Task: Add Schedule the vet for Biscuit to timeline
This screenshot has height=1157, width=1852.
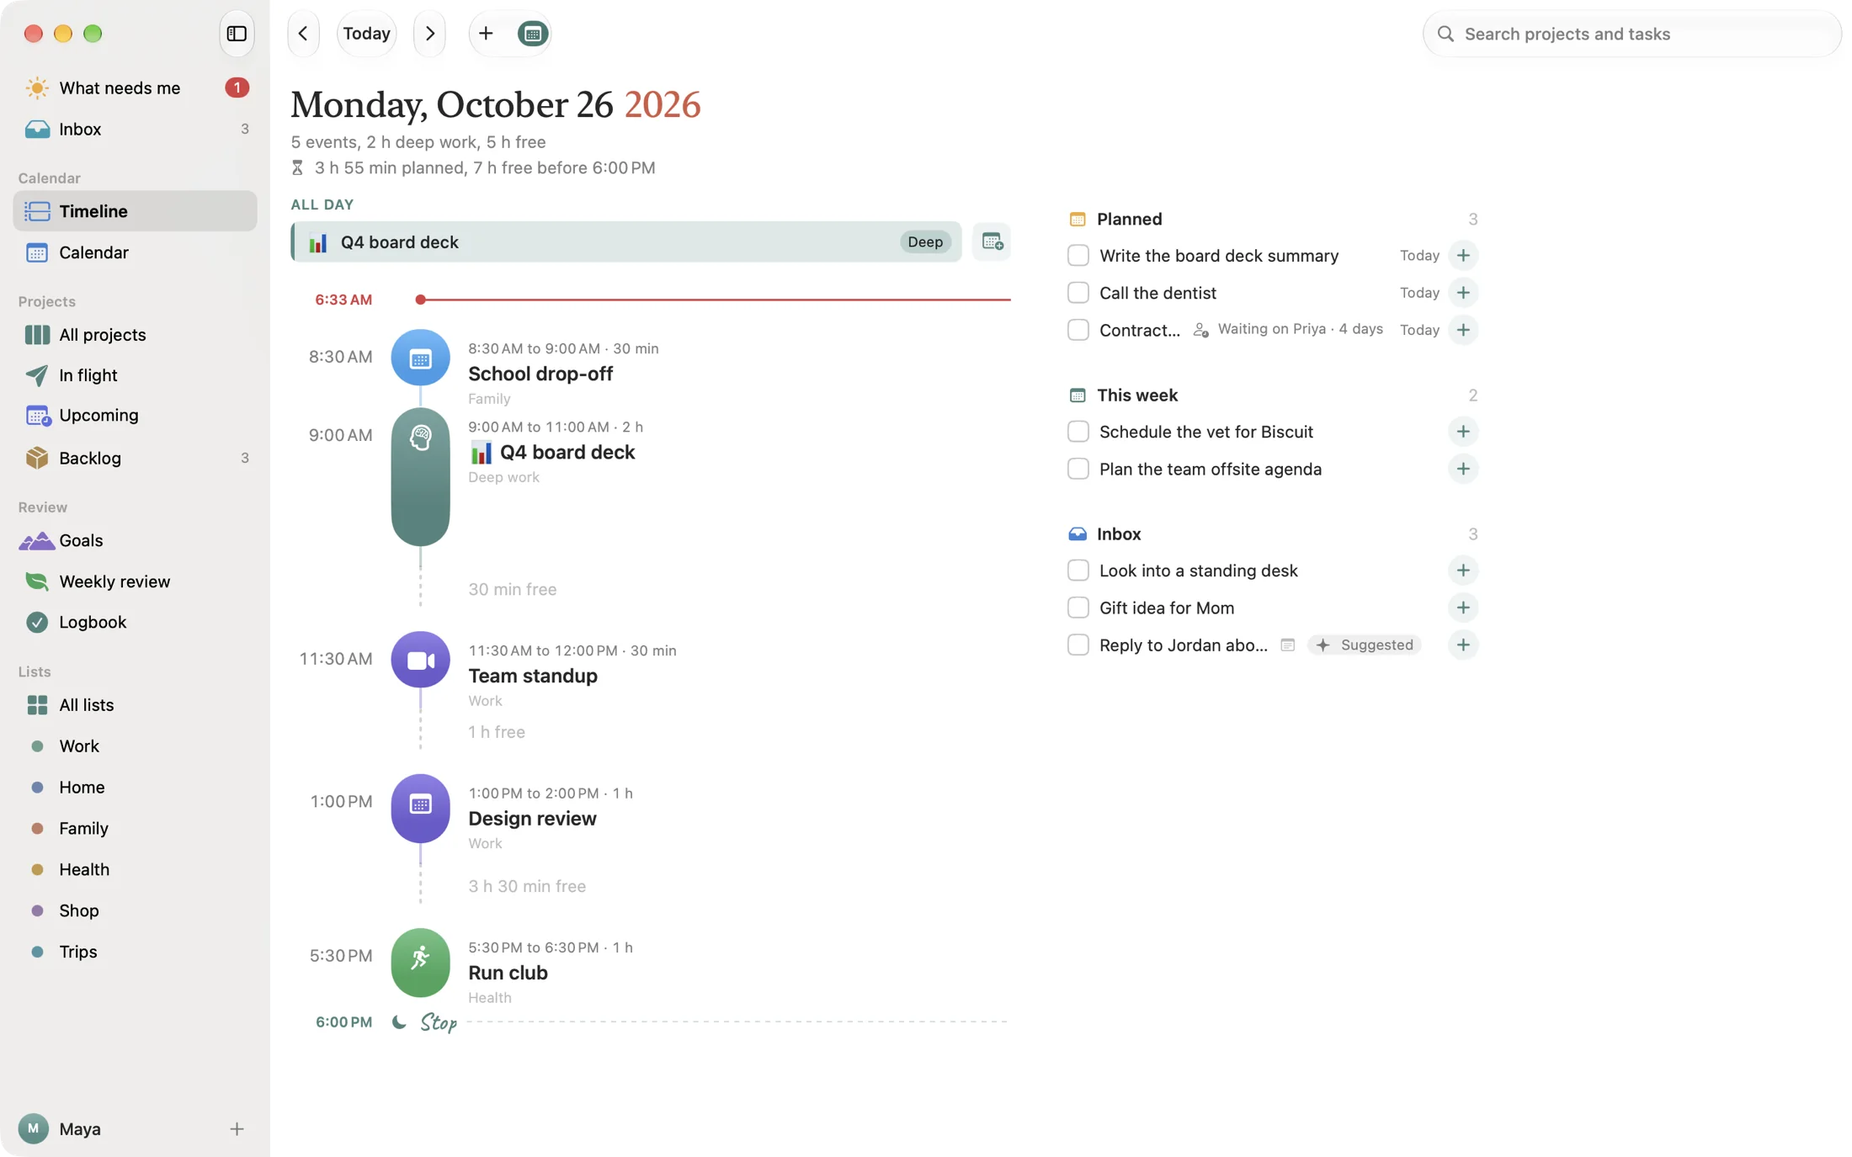Action: click(1463, 432)
